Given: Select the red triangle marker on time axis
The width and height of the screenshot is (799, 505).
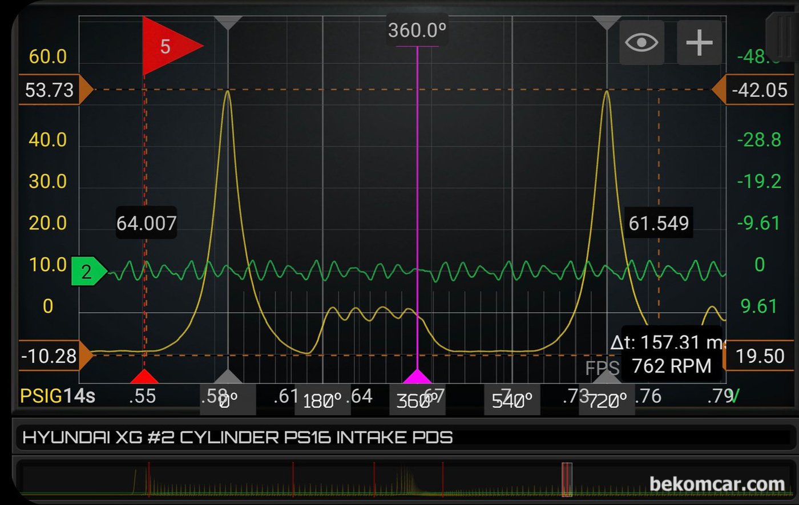Looking at the screenshot, I should pyautogui.click(x=144, y=376).
